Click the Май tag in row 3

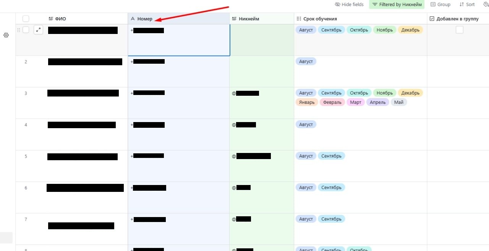point(399,102)
